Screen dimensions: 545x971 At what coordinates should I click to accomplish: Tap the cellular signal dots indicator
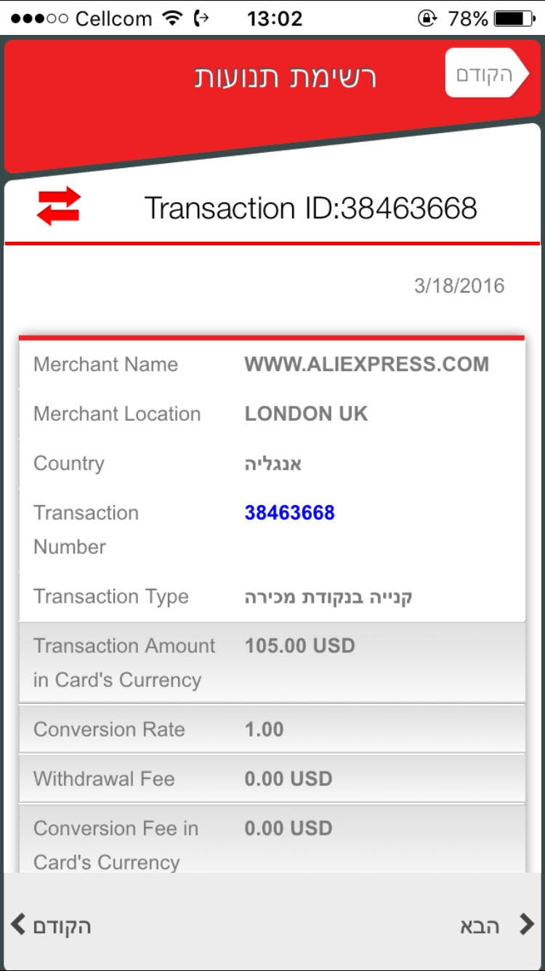39,18
